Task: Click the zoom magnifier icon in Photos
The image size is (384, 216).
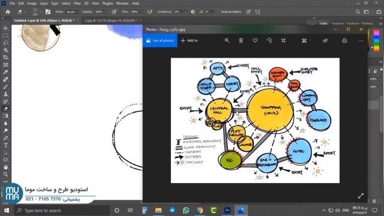Action: pos(227,41)
